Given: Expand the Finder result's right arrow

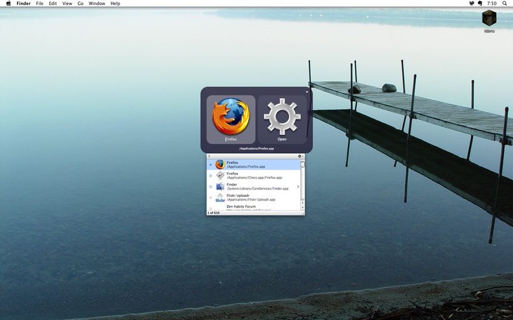Looking at the screenshot, I should [x=298, y=187].
